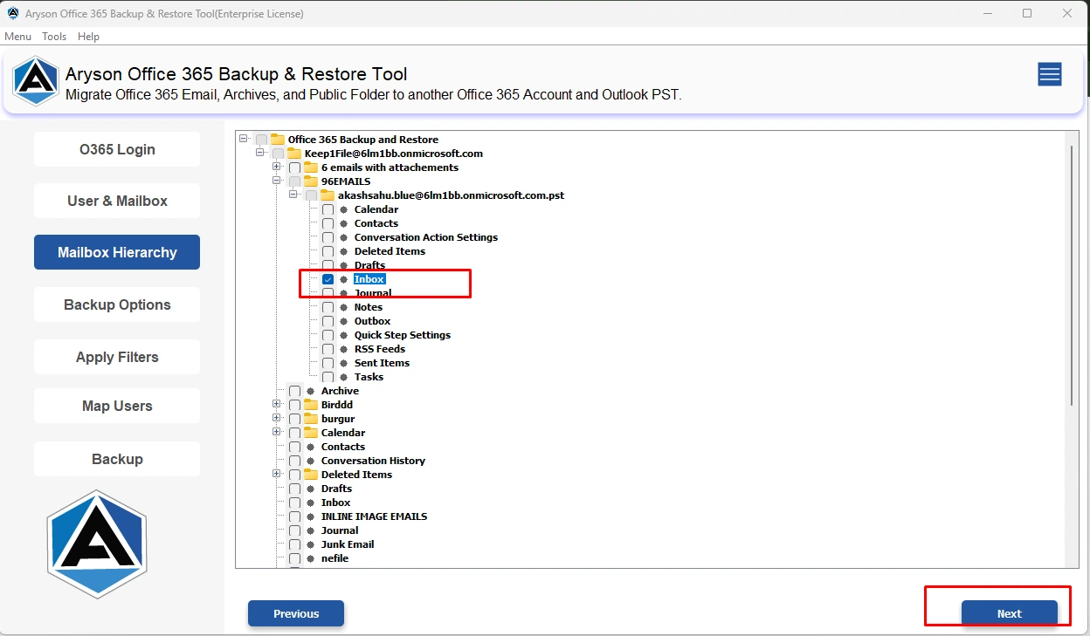Viewport: 1090px width, 636px height.
Task: Click the bullet icon beside nefile
Action: [x=310, y=558]
